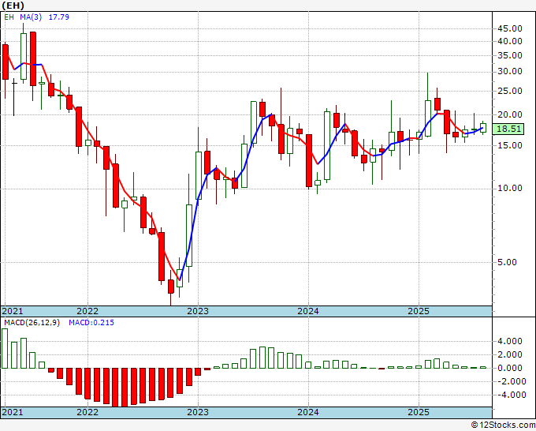Click the 30.00 price axis label
The image size is (536, 431).
pos(510,72)
